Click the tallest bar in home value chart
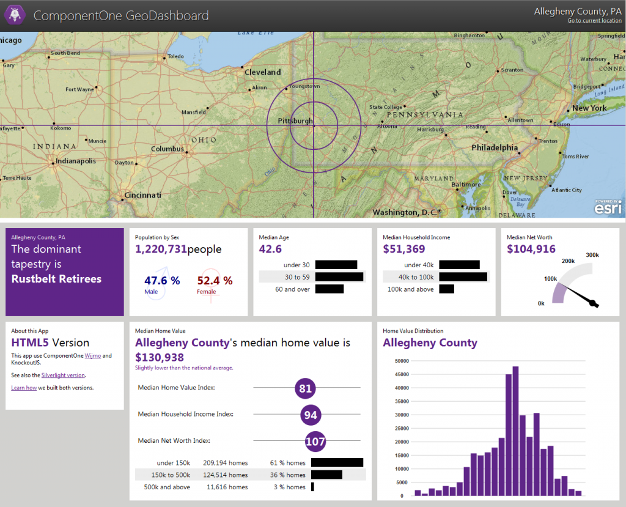This screenshot has height=507, width=626. click(x=515, y=431)
